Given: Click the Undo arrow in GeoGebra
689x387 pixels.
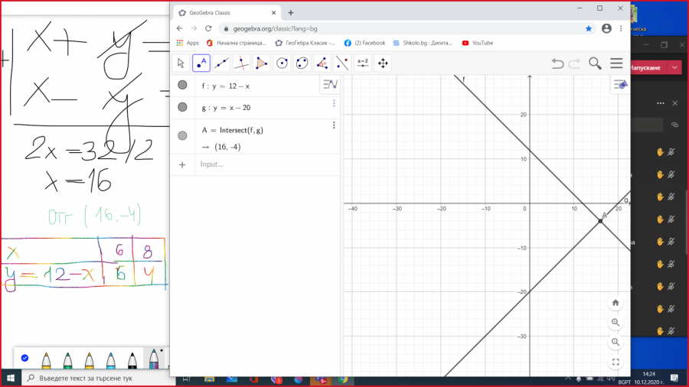Looking at the screenshot, I should click(557, 63).
